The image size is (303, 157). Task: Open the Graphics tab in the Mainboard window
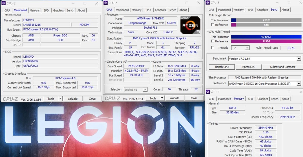pyautogui.click(x=58, y=10)
